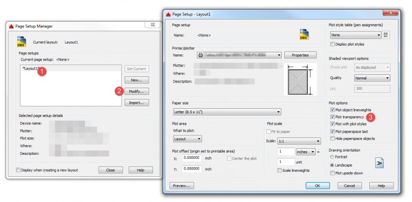This screenshot has width=412, height=202.
Task: Enable Display plot styles checkbox
Action: [332, 44]
